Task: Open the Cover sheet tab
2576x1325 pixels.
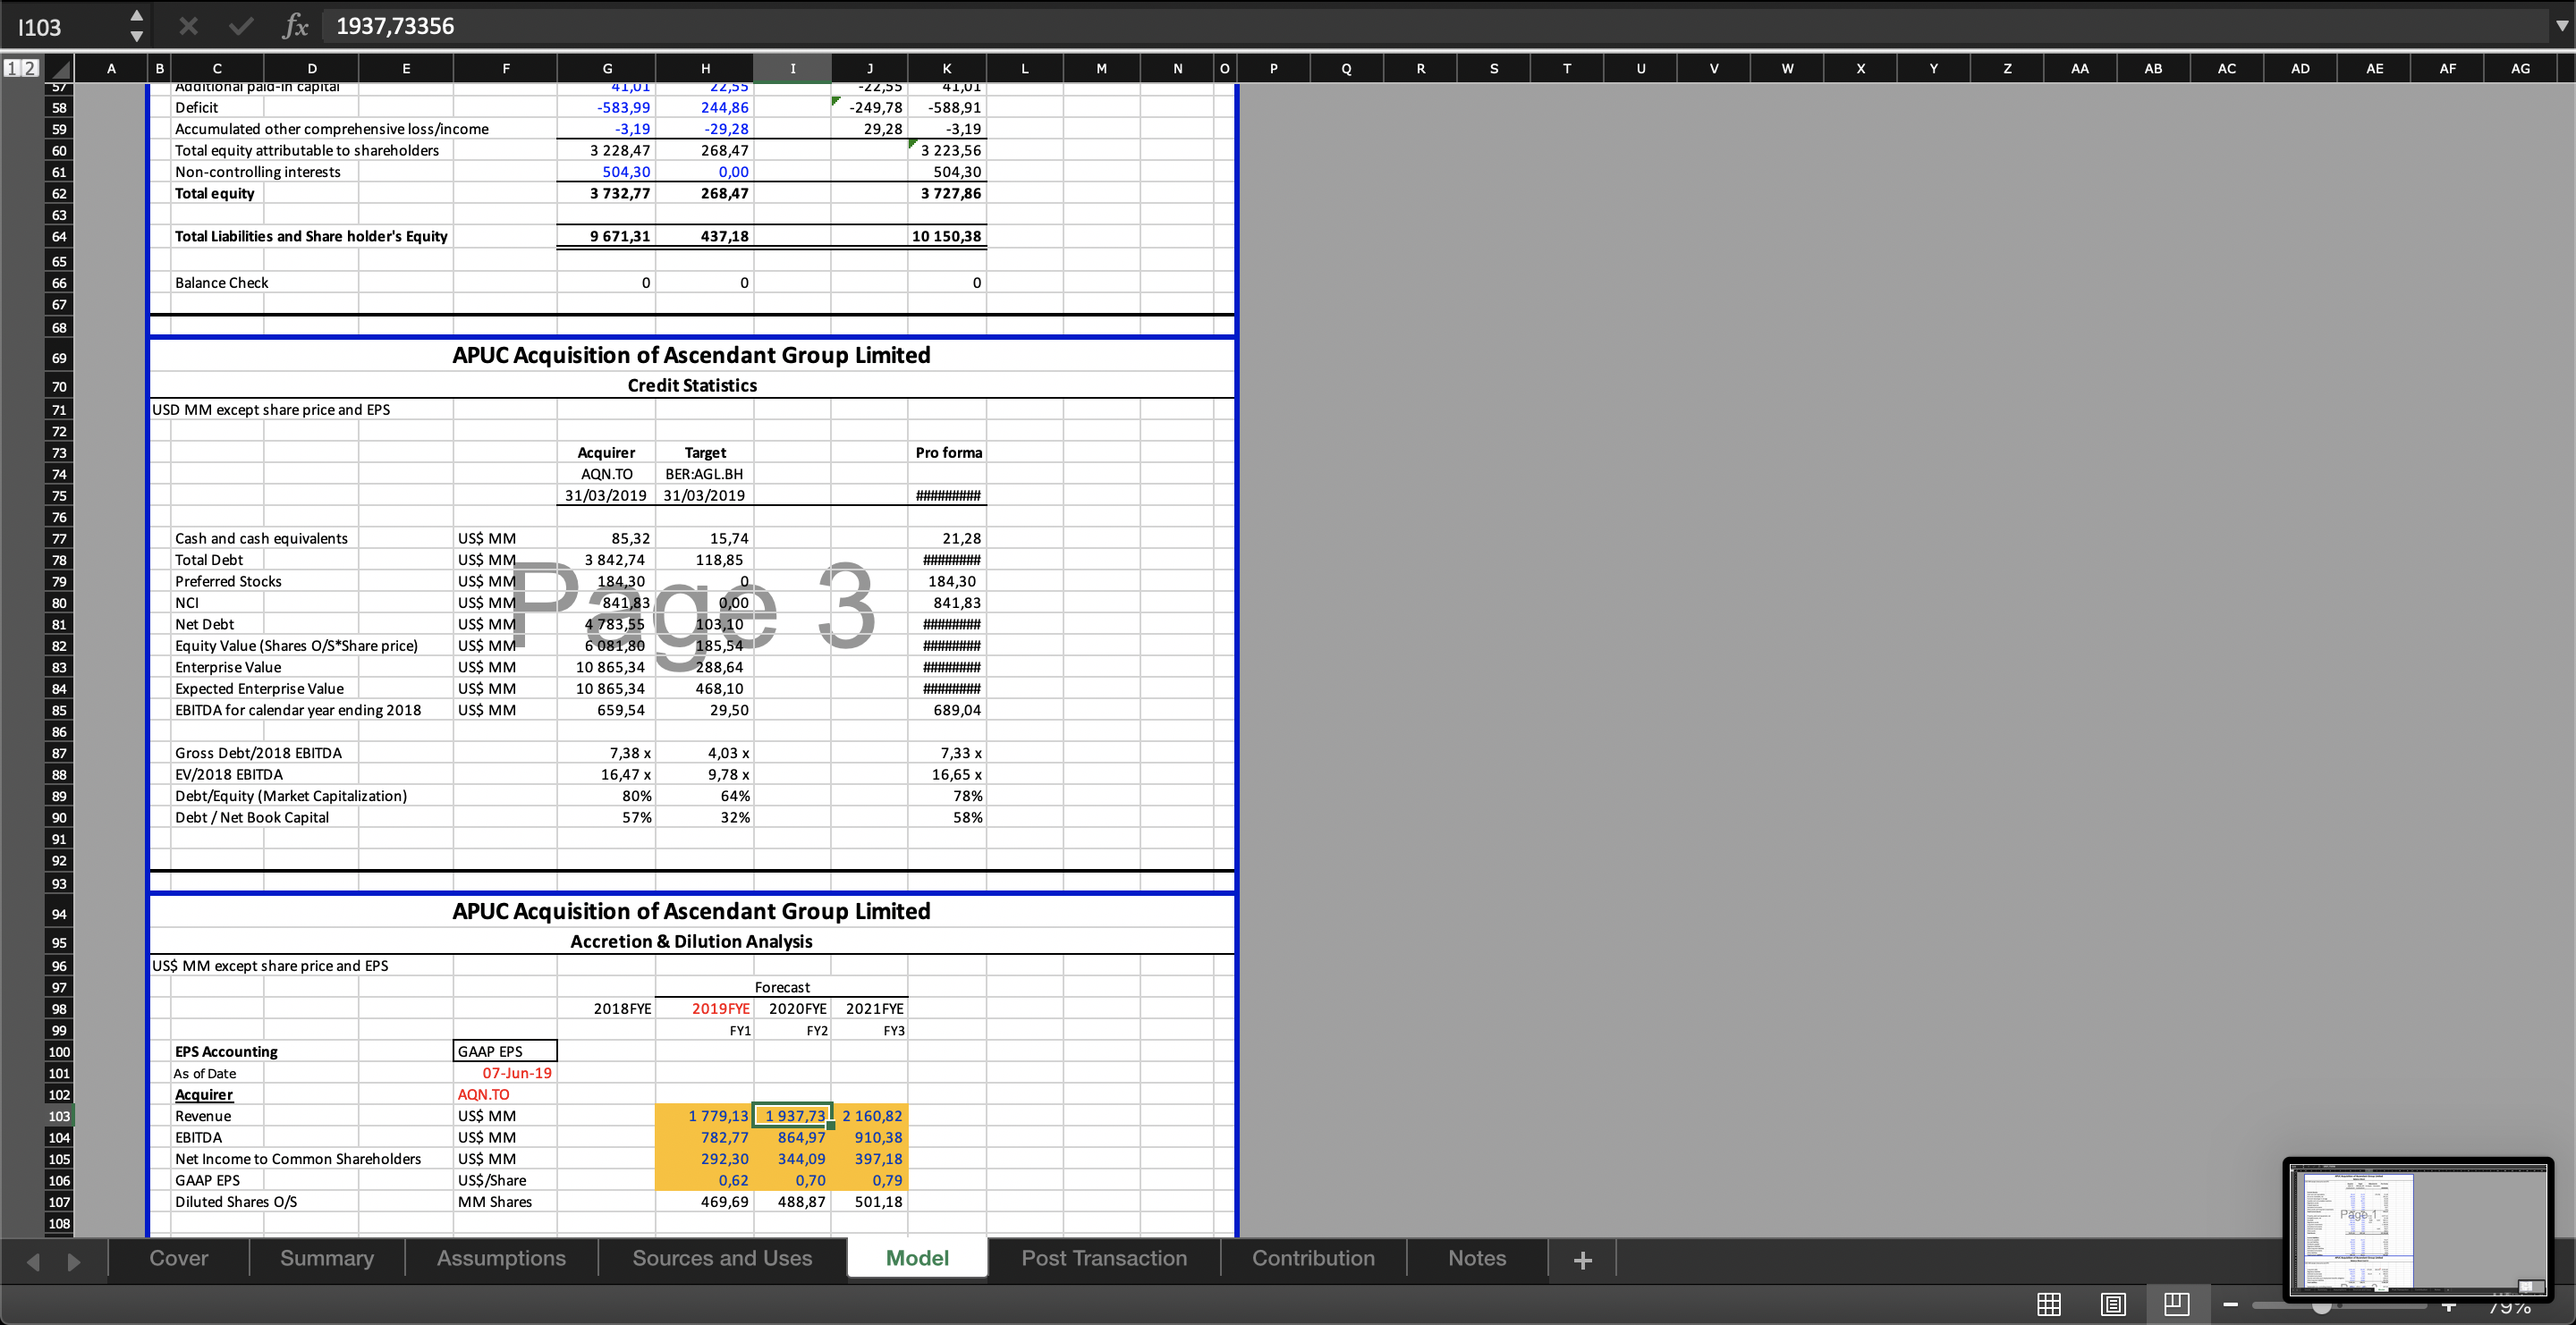Action: 179,1258
